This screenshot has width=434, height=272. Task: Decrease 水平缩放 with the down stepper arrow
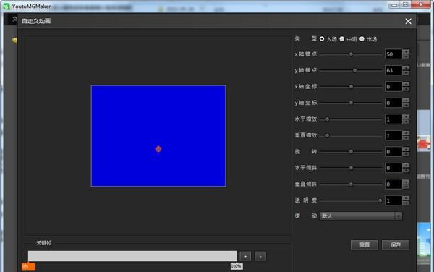click(406, 122)
